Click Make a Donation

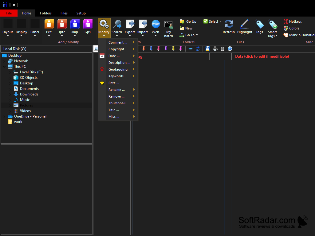point(299,35)
